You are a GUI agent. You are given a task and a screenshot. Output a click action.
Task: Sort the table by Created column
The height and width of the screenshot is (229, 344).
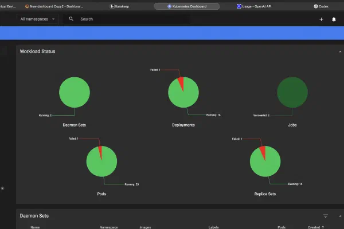(315, 227)
